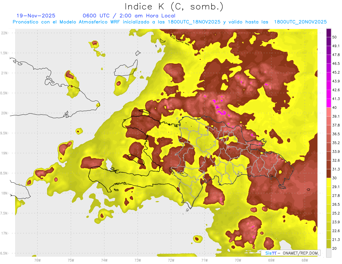Click the "Pronostico con el Modelo Atmosferico WRF" subtitle line
Screen dimensions: 342x264
pyautogui.click(x=170, y=22)
